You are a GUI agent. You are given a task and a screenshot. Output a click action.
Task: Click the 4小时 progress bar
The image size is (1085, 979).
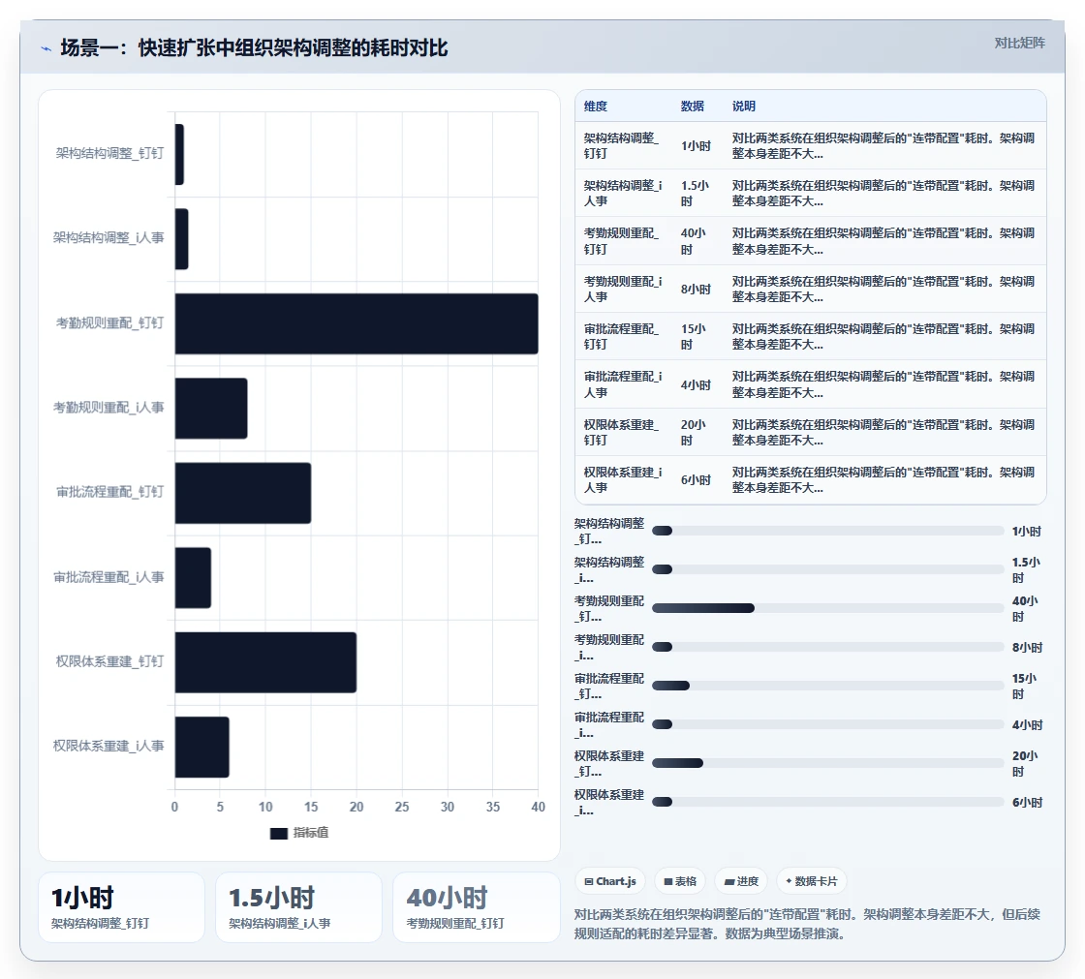[827, 724]
